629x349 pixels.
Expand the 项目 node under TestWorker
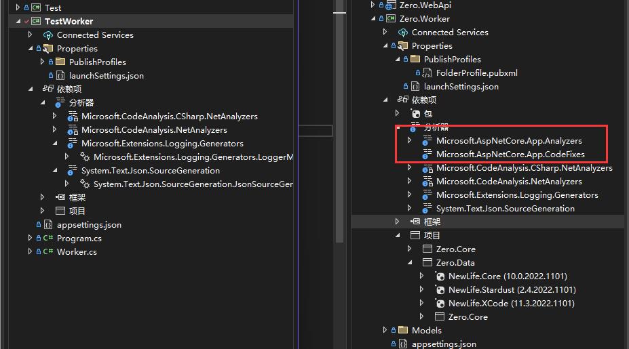point(42,211)
